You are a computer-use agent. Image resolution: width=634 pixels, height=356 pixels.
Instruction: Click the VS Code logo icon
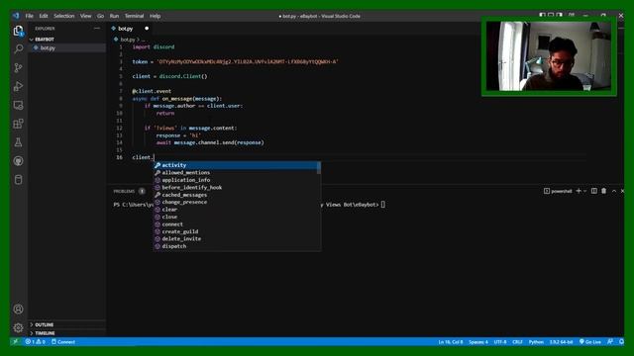[16, 16]
